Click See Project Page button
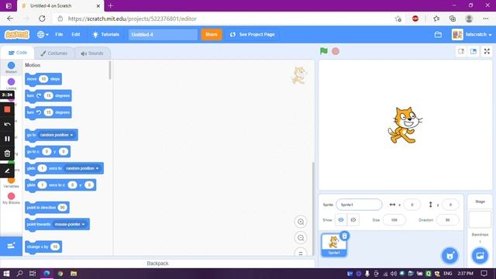Image resolution: width=496 pixels, height=279 pixels. click(253, 34)
